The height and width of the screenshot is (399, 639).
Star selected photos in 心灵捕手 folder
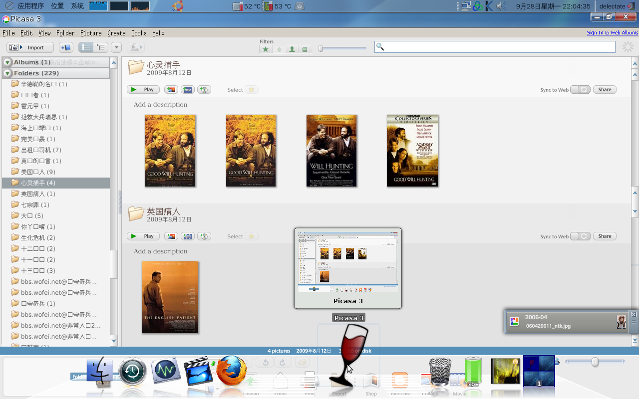(x=252, y=90)
